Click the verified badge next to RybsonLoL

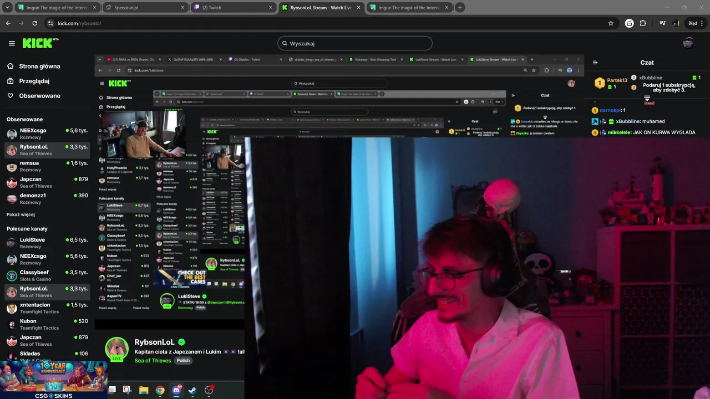[x=181, y=342]
